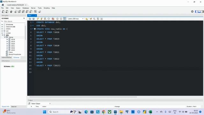Rollback the current transaction icon
The image size is (204, 115).
pyautogui.click(x=61, y=19)
